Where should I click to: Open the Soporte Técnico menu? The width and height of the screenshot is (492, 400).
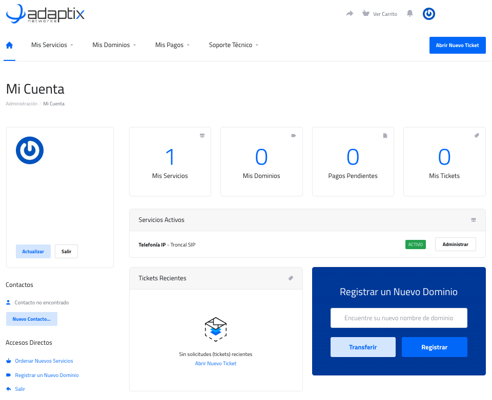click(x=233, y=45)
